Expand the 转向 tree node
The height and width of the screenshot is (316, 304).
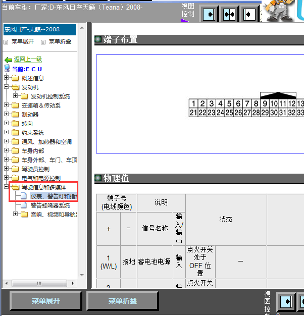[x=6, y=123]
